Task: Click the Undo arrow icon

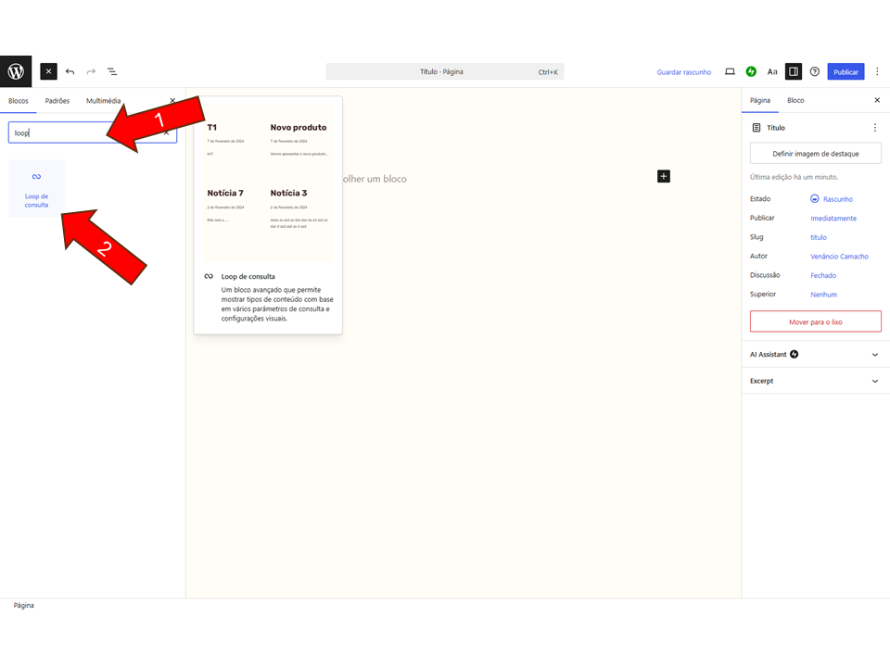Action: [70, 71]
